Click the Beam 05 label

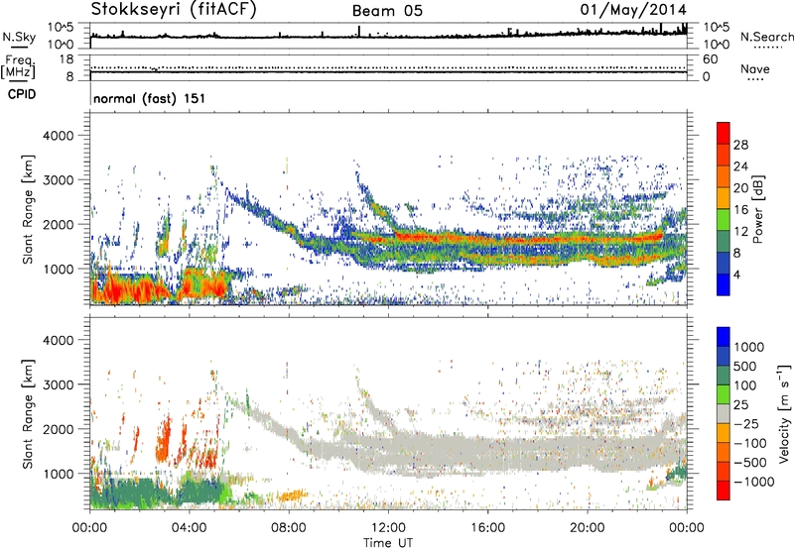[387, 11]
